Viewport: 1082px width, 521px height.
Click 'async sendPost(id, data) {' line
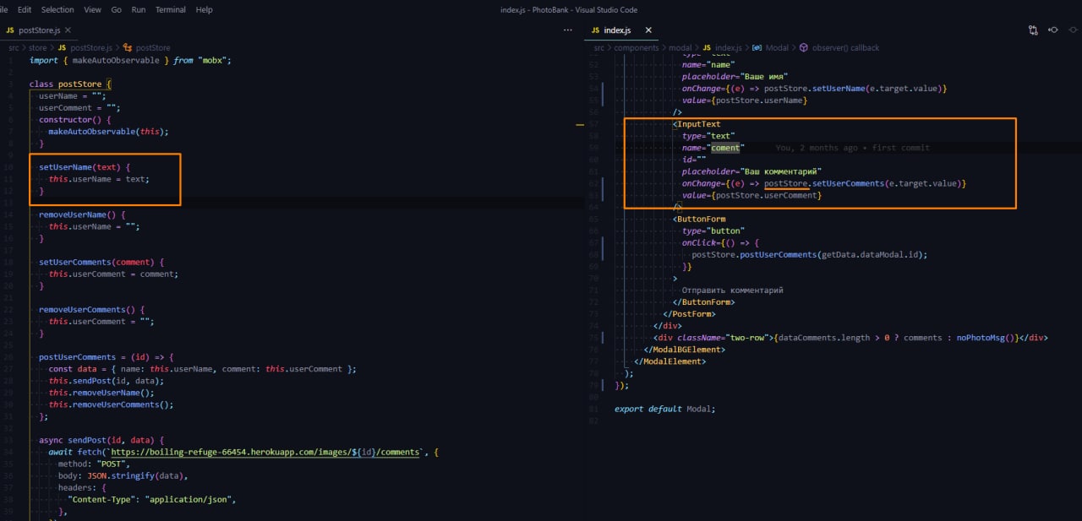101,440
